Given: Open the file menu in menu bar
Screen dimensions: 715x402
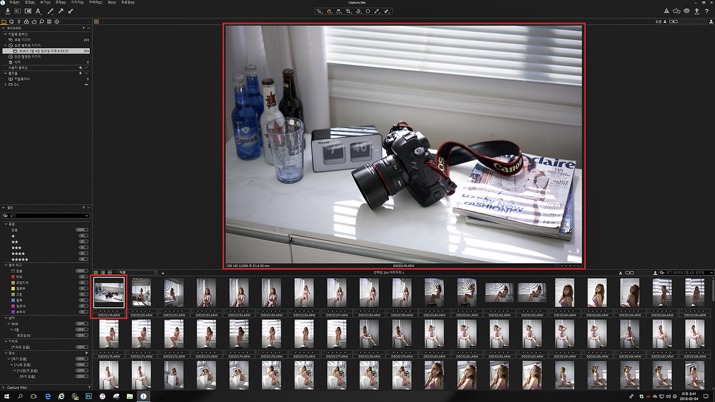Looking at the screenshot, I should tap(14, 2).
